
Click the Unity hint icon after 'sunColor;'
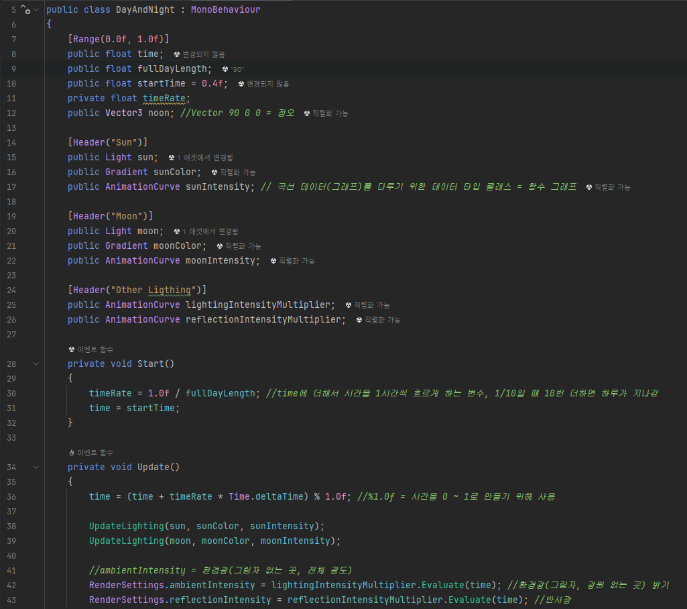214,172
